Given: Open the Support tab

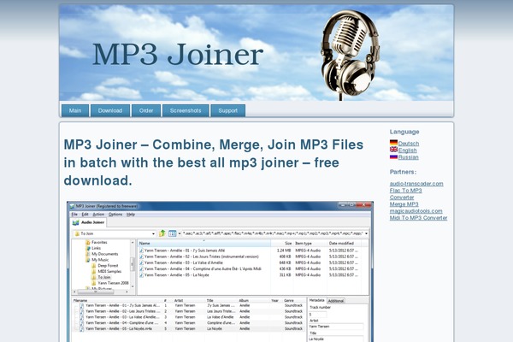Looking at the screenshot, I should point(227,110).
